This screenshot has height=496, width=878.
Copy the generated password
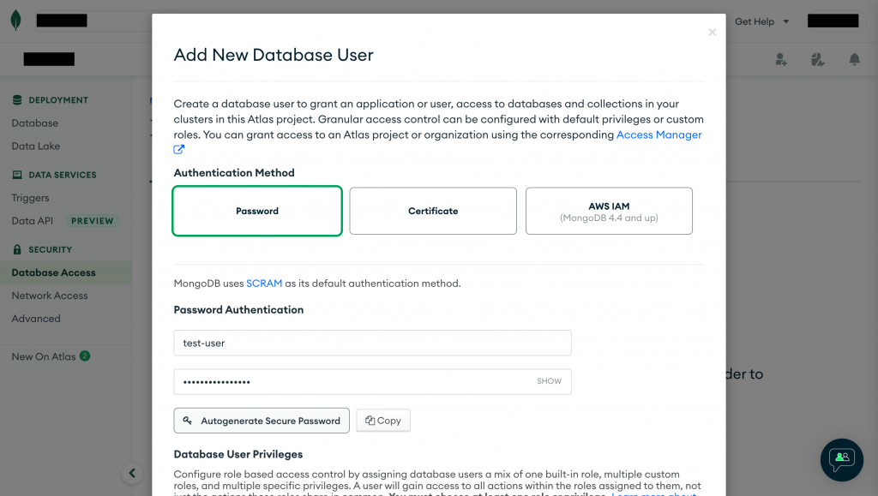[x=383, y=421]
